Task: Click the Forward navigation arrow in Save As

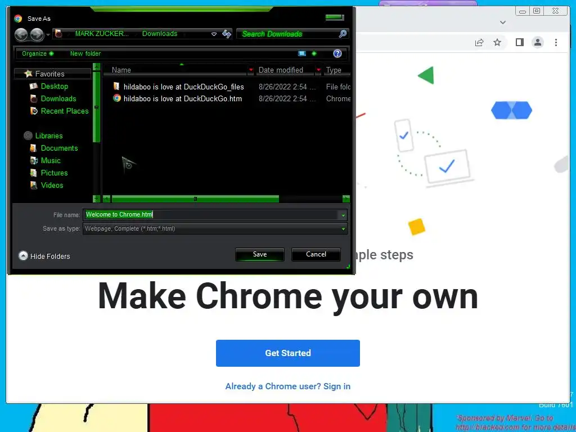Action: click(37, 34)
